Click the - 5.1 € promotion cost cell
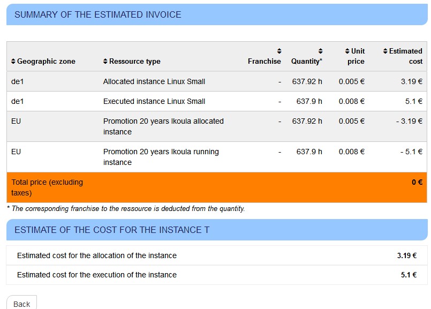The height and width of the screenshot is (309, 431). pyautogui.click(x=412, y=152)
